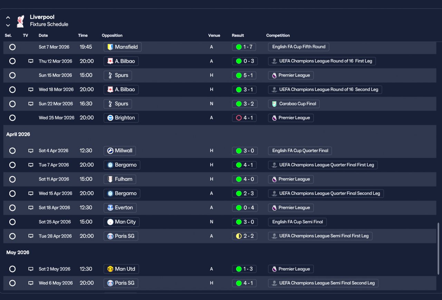Open the 1 - 7 result against Mansfield

(244, 47)
